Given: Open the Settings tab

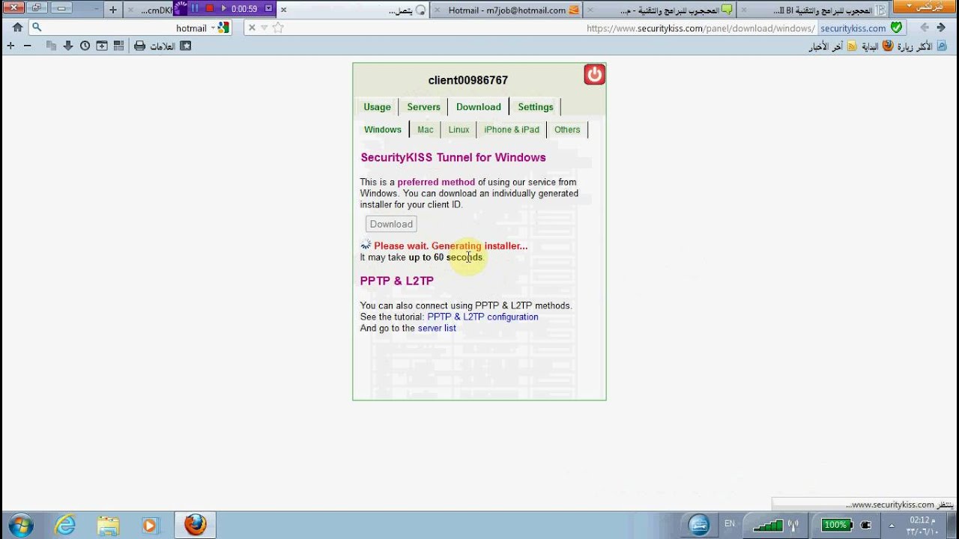Looking at the screenshot, I should coord(536,107).
